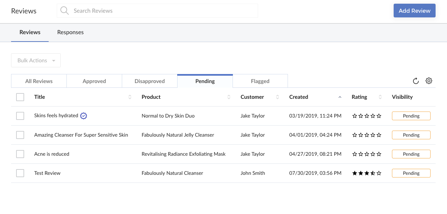Click verified badge beside Skins feels hydrated
Image resolution: width=447 pixels, height=214 pixels.
coord(84,116)
